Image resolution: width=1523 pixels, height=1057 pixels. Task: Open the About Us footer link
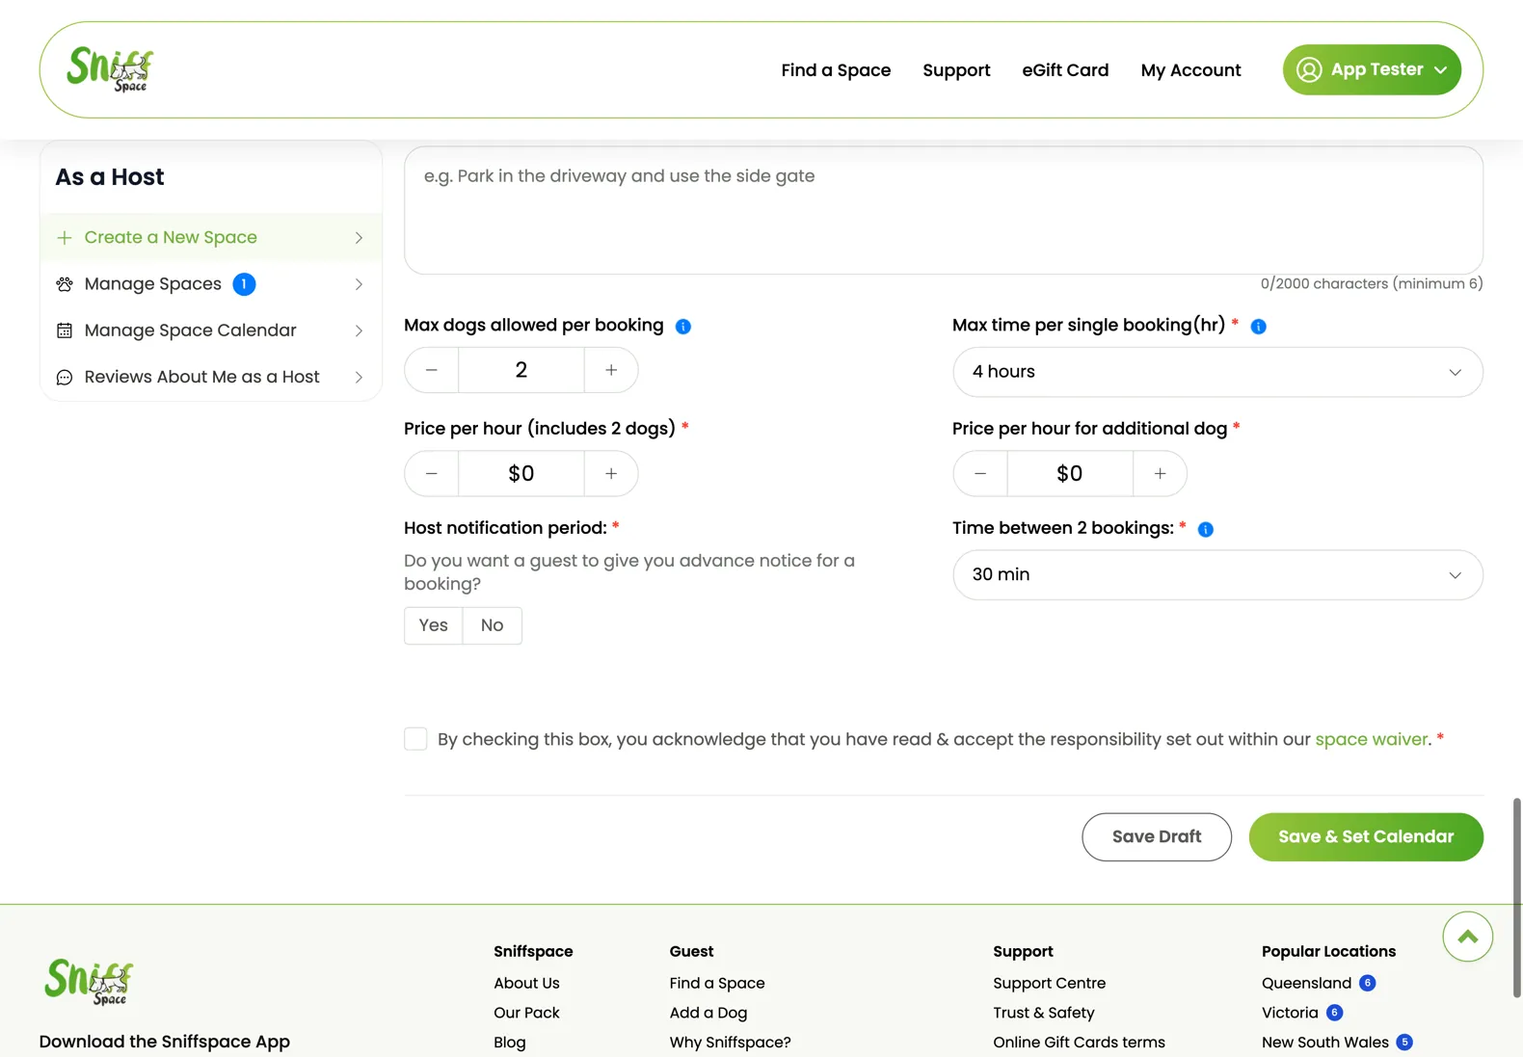pos(526,983)
